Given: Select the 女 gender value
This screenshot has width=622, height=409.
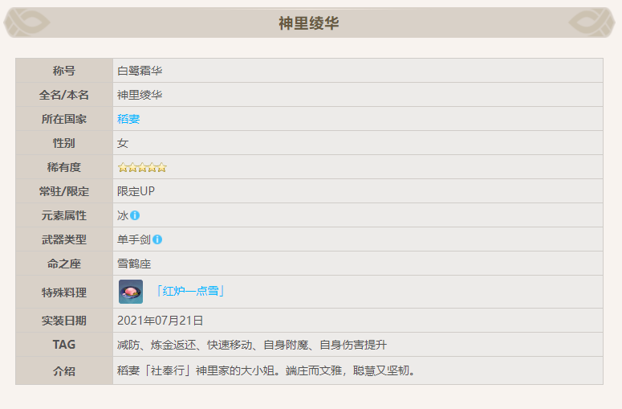Looking at the screenshot, I should point(123,143).
